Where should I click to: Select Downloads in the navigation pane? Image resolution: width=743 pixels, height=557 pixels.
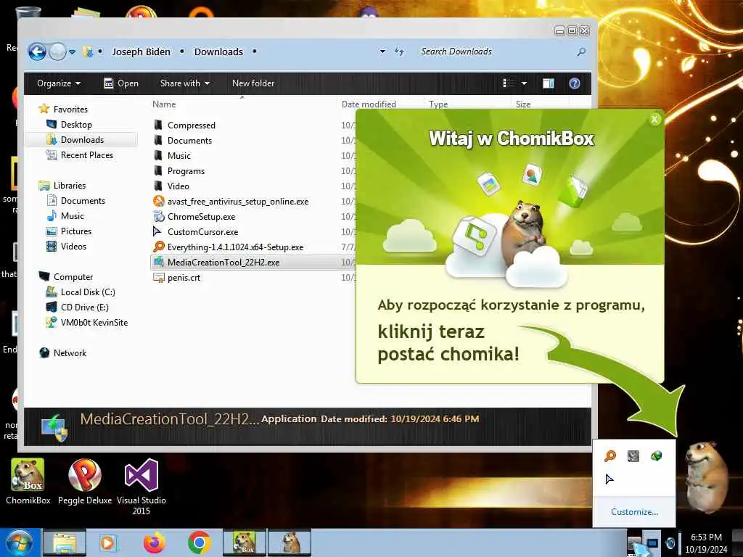tap(81, 140)
